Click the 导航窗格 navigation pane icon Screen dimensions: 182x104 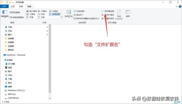tap(4, 13)
